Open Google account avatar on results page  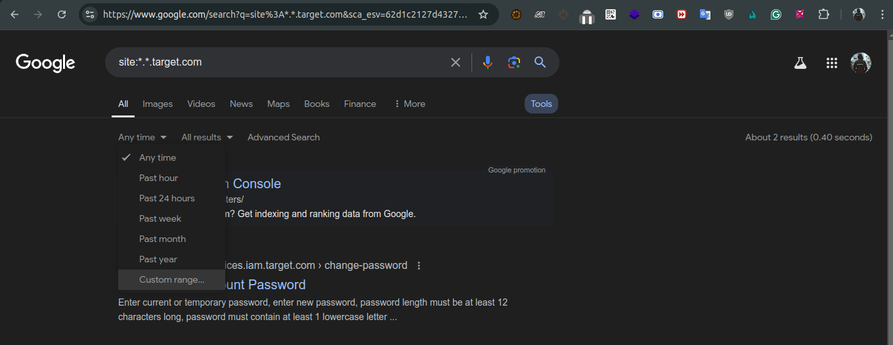click(x=861, y=63)
